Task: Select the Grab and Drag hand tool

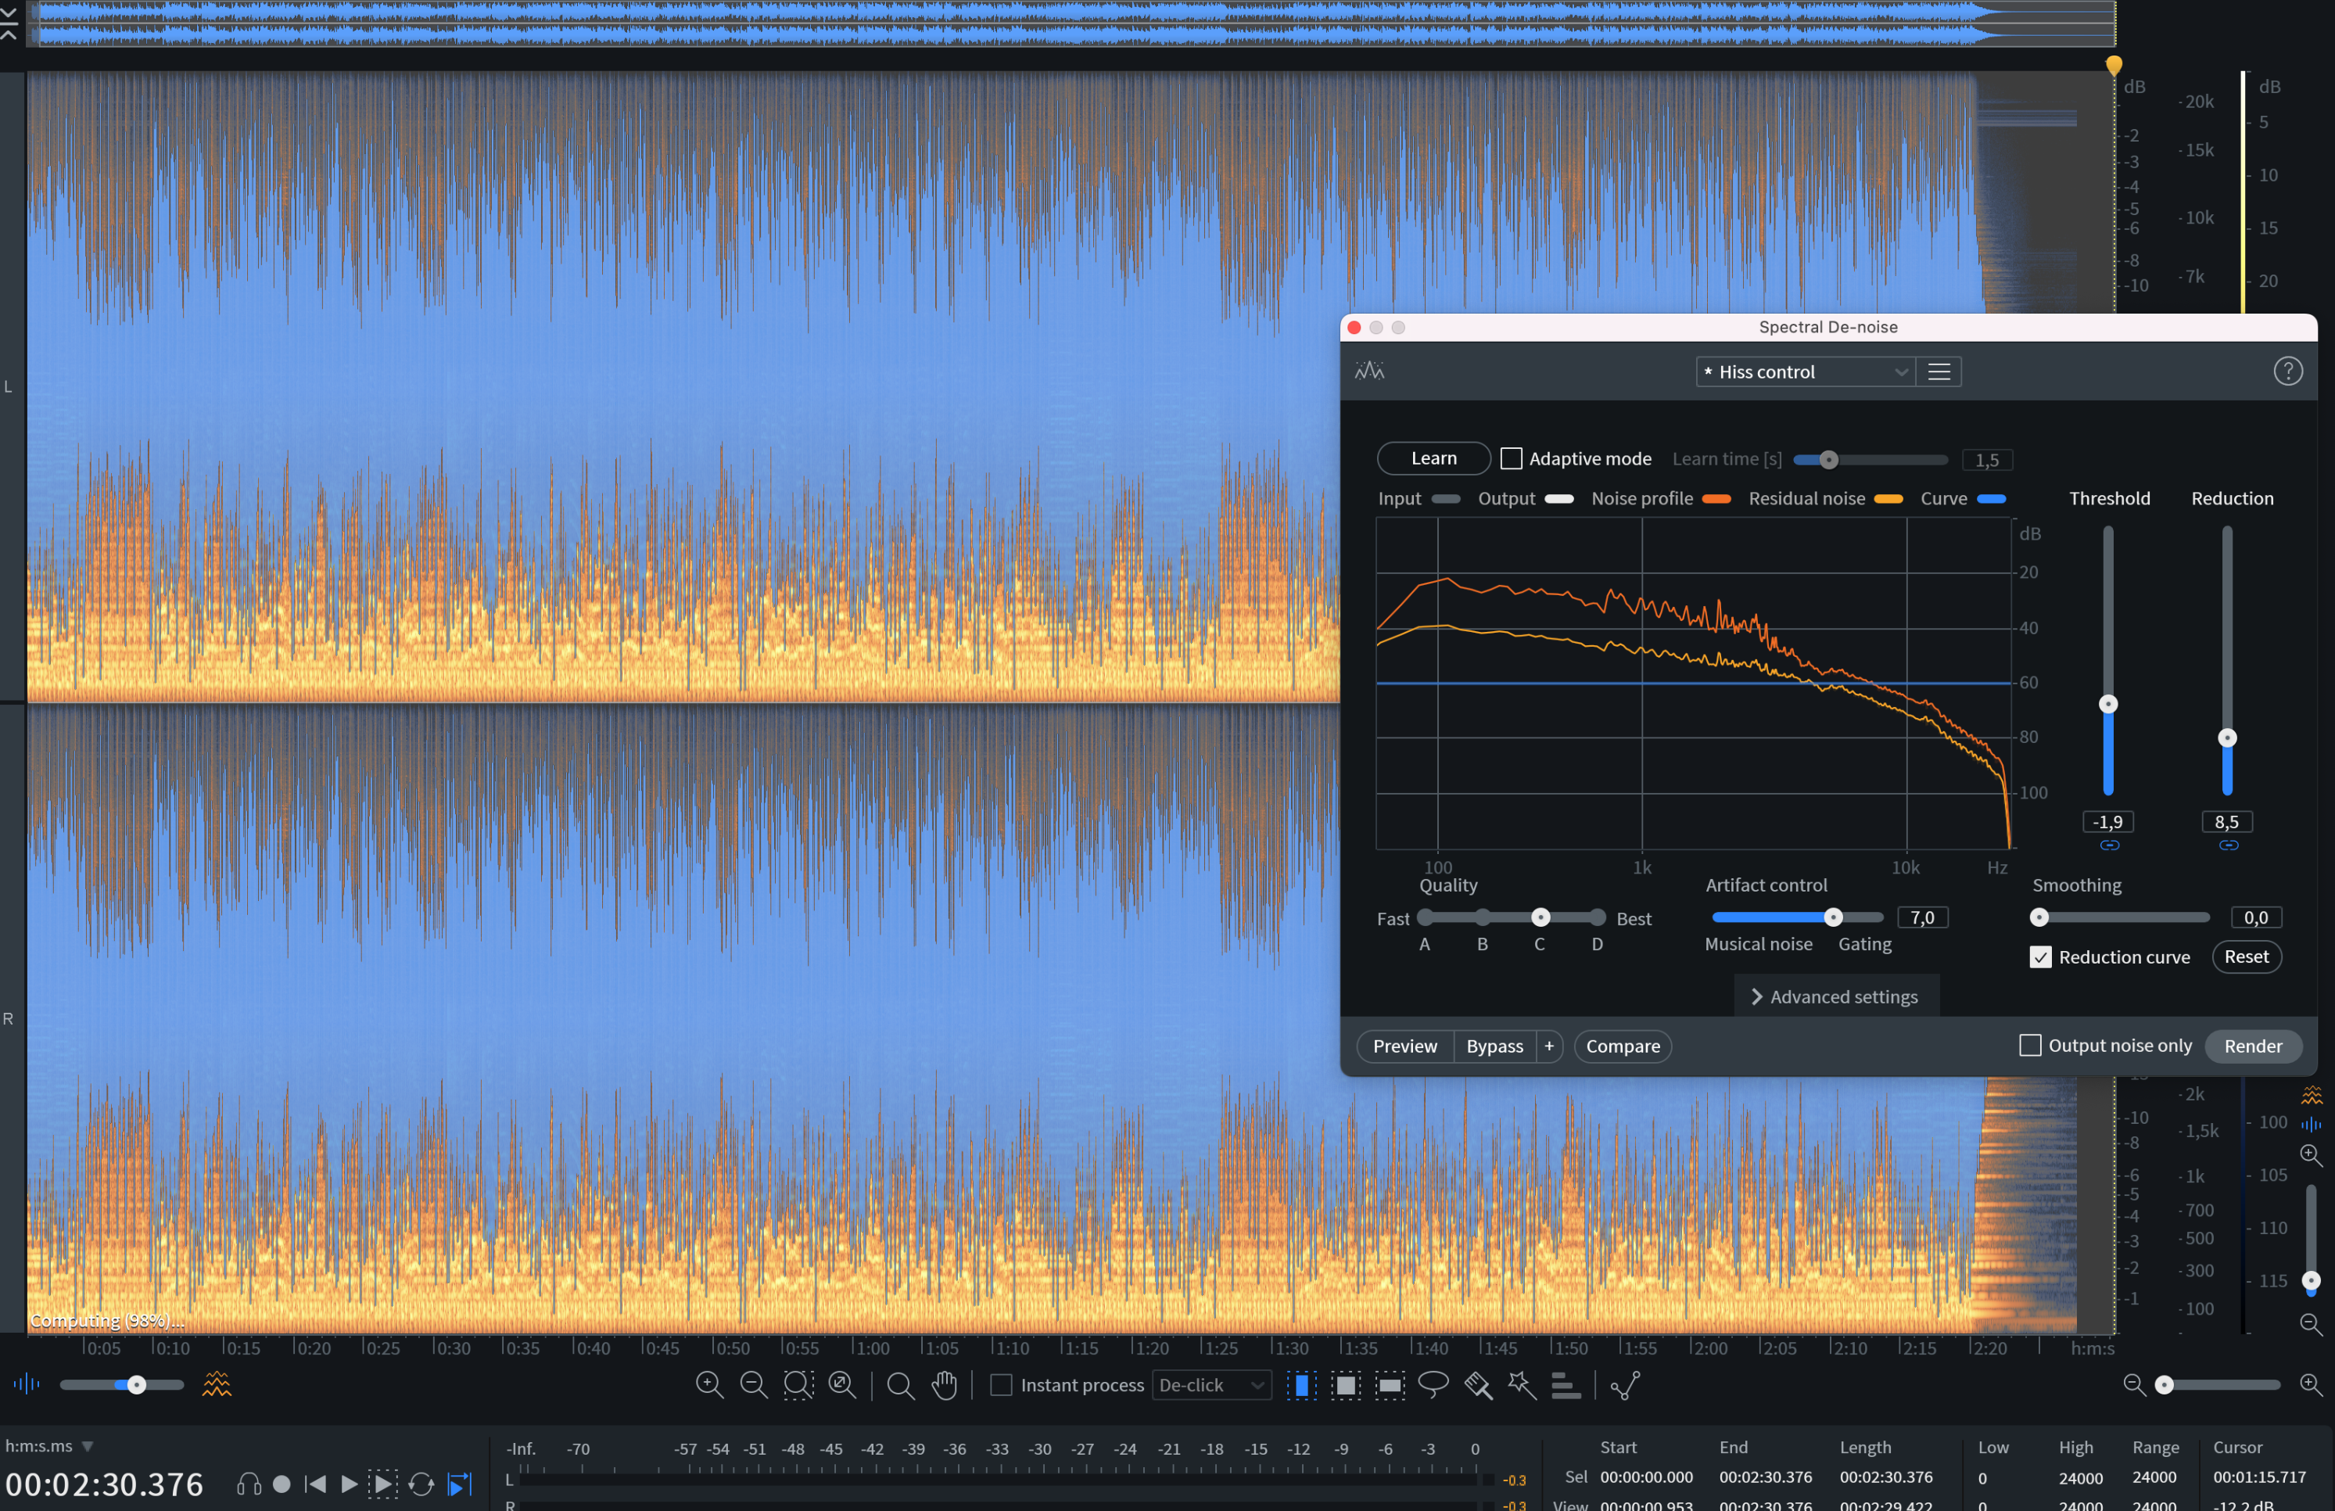Action: (945, 1385)
